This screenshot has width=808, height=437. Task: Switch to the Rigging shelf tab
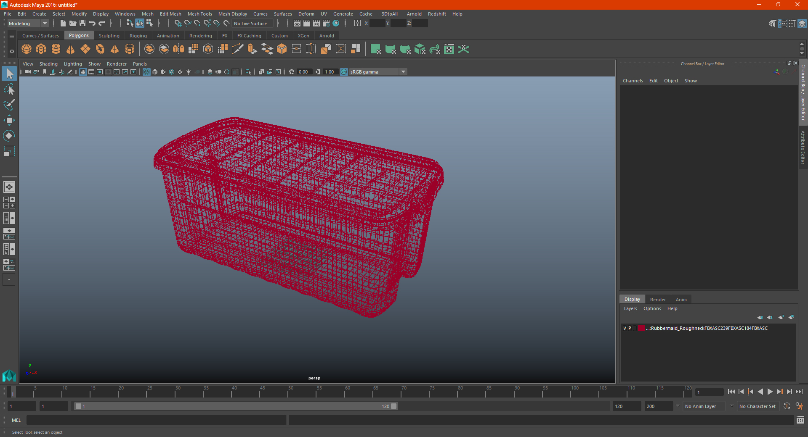pos(138,36)
